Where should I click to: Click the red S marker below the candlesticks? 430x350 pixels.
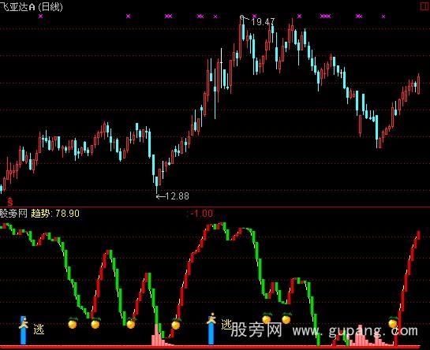(10, 202)
